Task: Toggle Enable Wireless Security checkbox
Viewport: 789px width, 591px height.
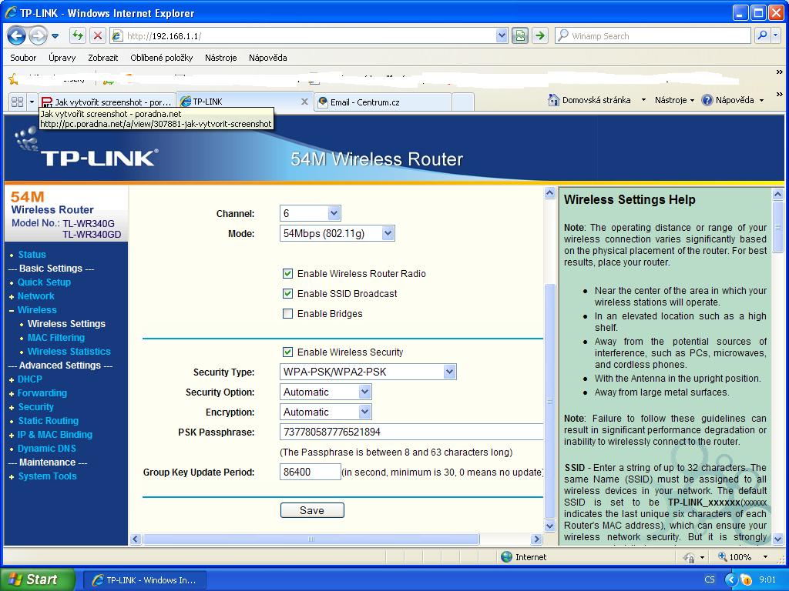Action: 287,352
